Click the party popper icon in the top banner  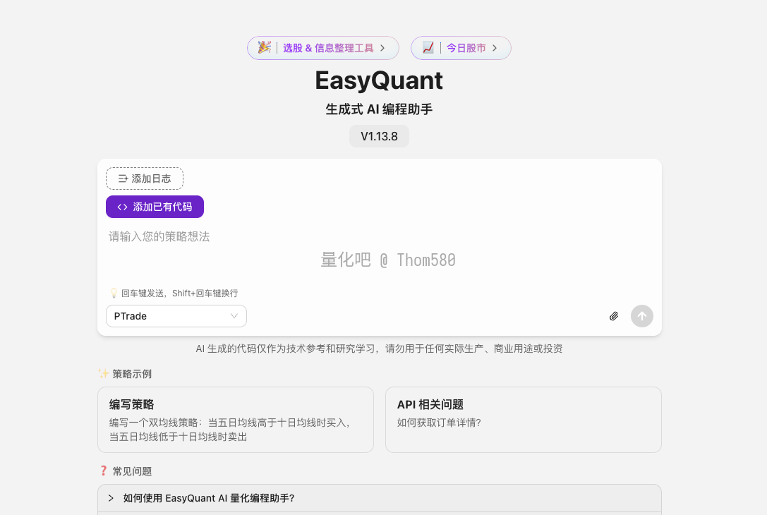click(x=264, y=47)
